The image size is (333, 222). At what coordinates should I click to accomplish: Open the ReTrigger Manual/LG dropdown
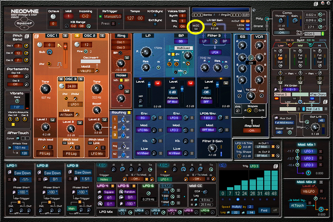tap(113, 17)
